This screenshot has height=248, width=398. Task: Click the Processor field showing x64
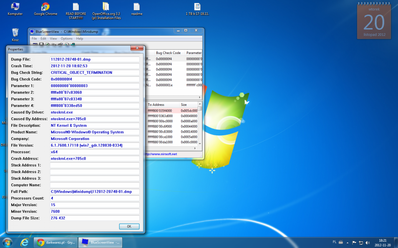95,152
